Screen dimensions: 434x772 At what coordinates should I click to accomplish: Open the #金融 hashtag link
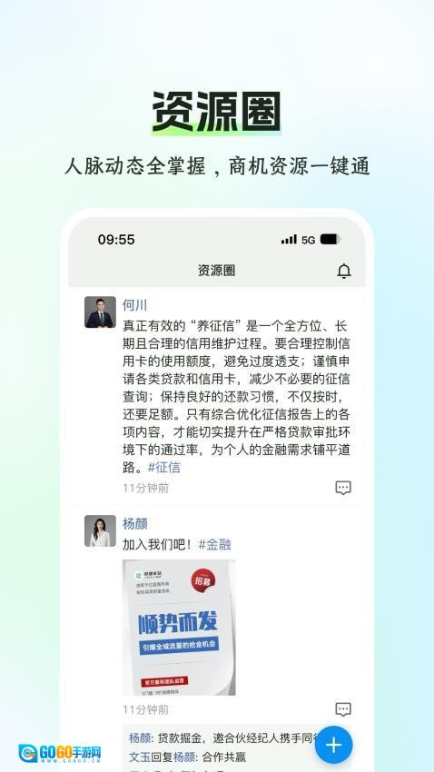[x=214, y=545]
